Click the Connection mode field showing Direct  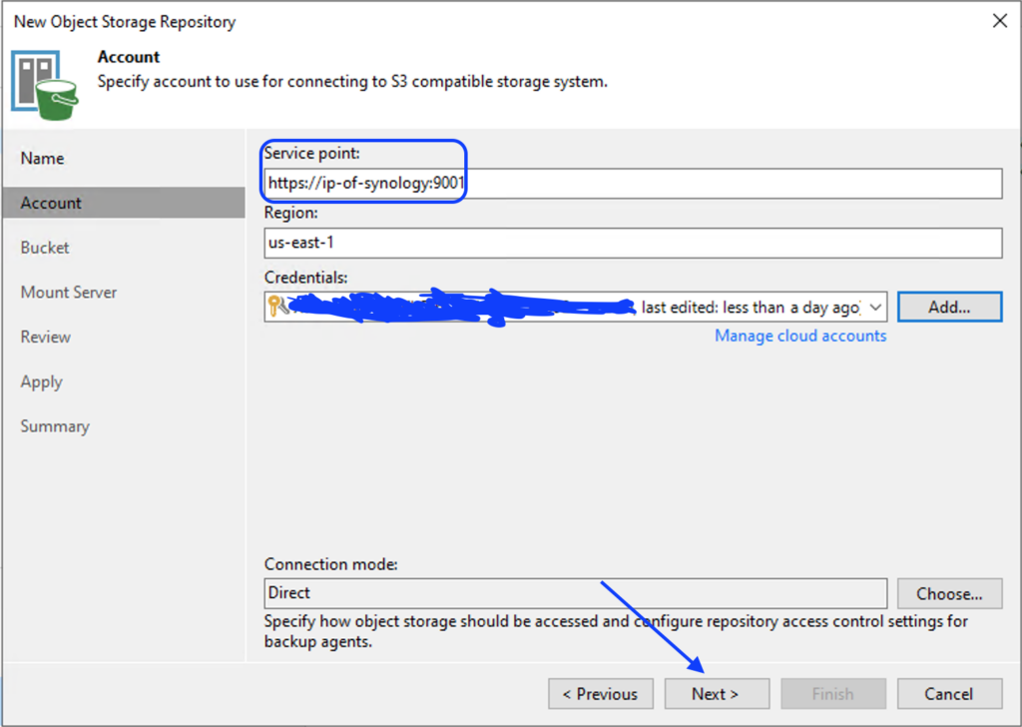point(575,593)
